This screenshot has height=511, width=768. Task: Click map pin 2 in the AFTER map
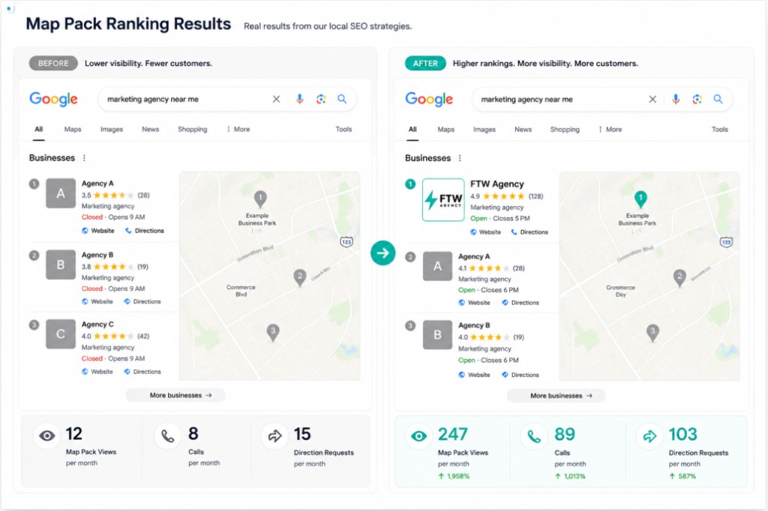pos(679,277)
